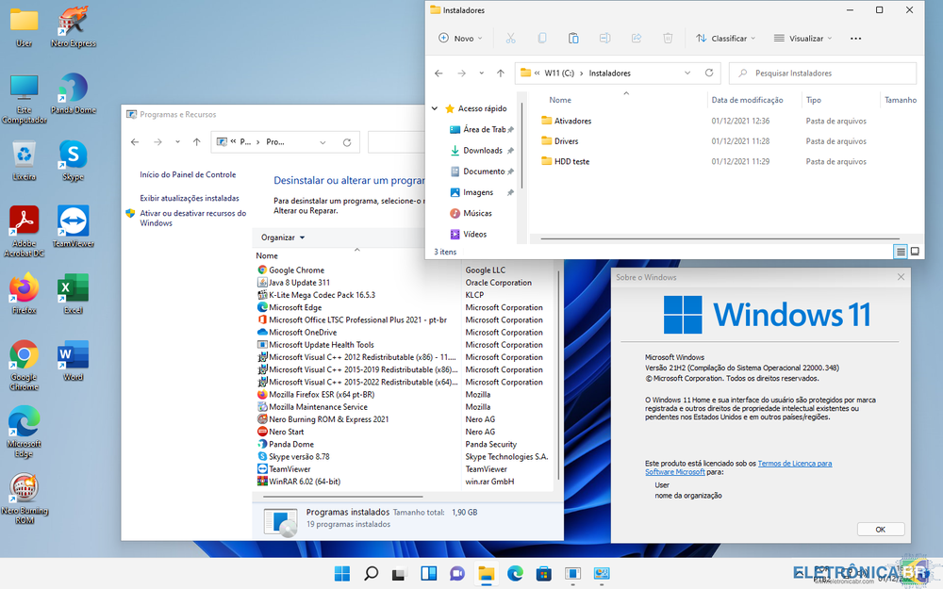Click the Windows Start button in the taskbar

(x=341, y=574)
